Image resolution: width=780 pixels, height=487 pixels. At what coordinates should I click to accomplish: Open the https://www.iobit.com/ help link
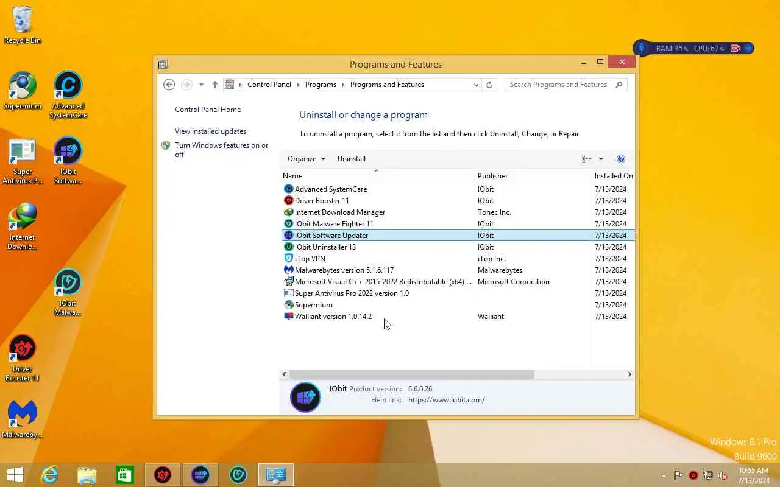click(x=447, y=400)
